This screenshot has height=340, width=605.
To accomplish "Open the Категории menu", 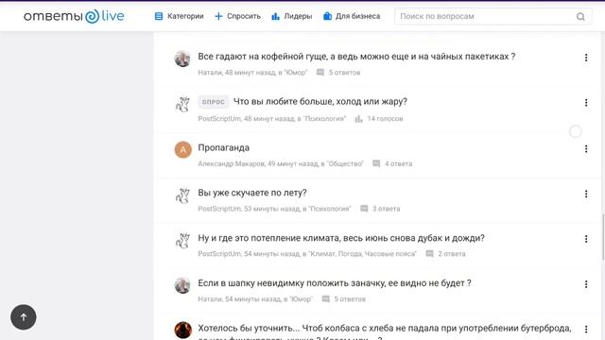I will (179, 16).
